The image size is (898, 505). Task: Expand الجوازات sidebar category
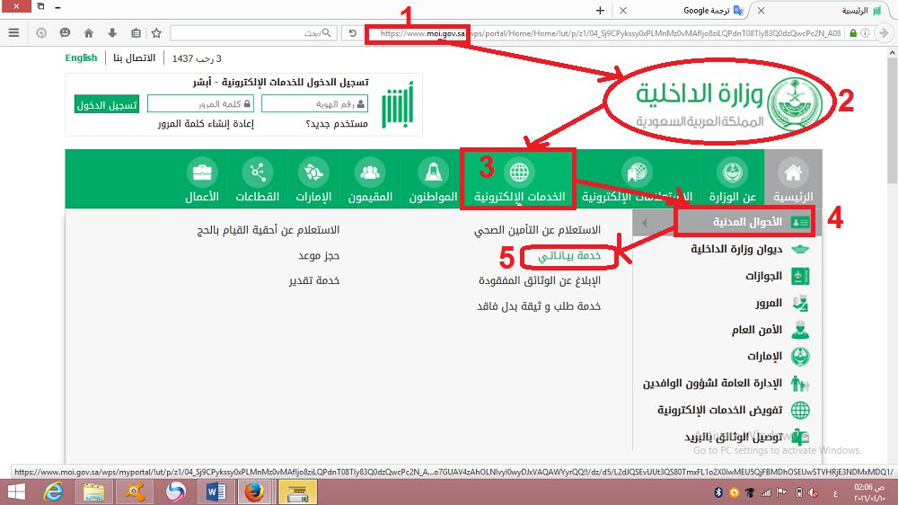pos(763,276)
